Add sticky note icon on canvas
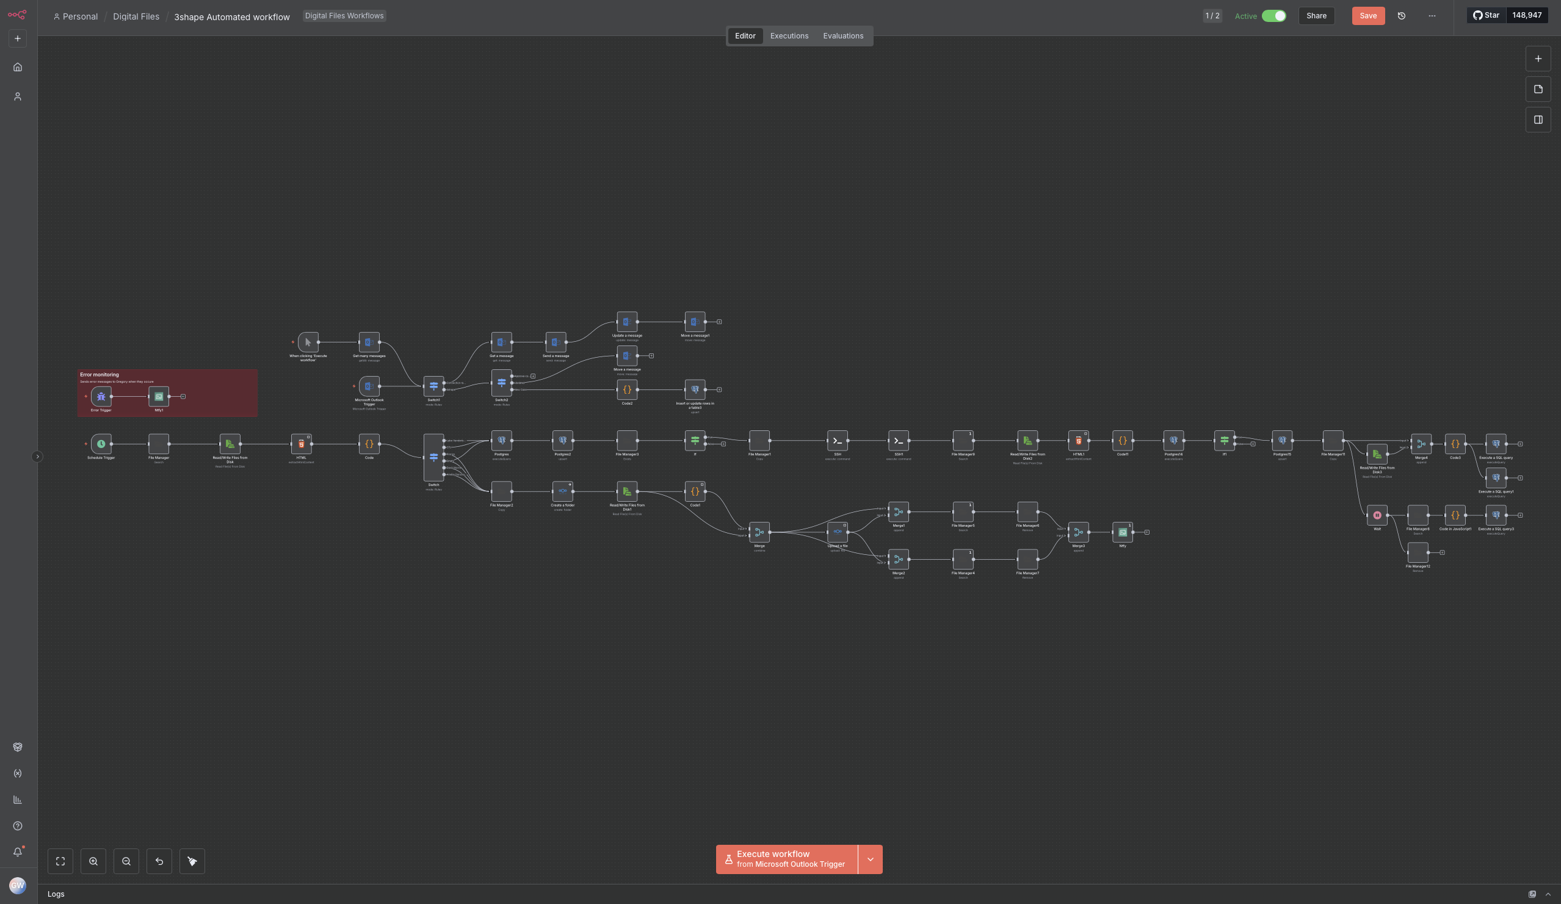The width and height of the screenshot is (1561, 904). (1538, 89)
